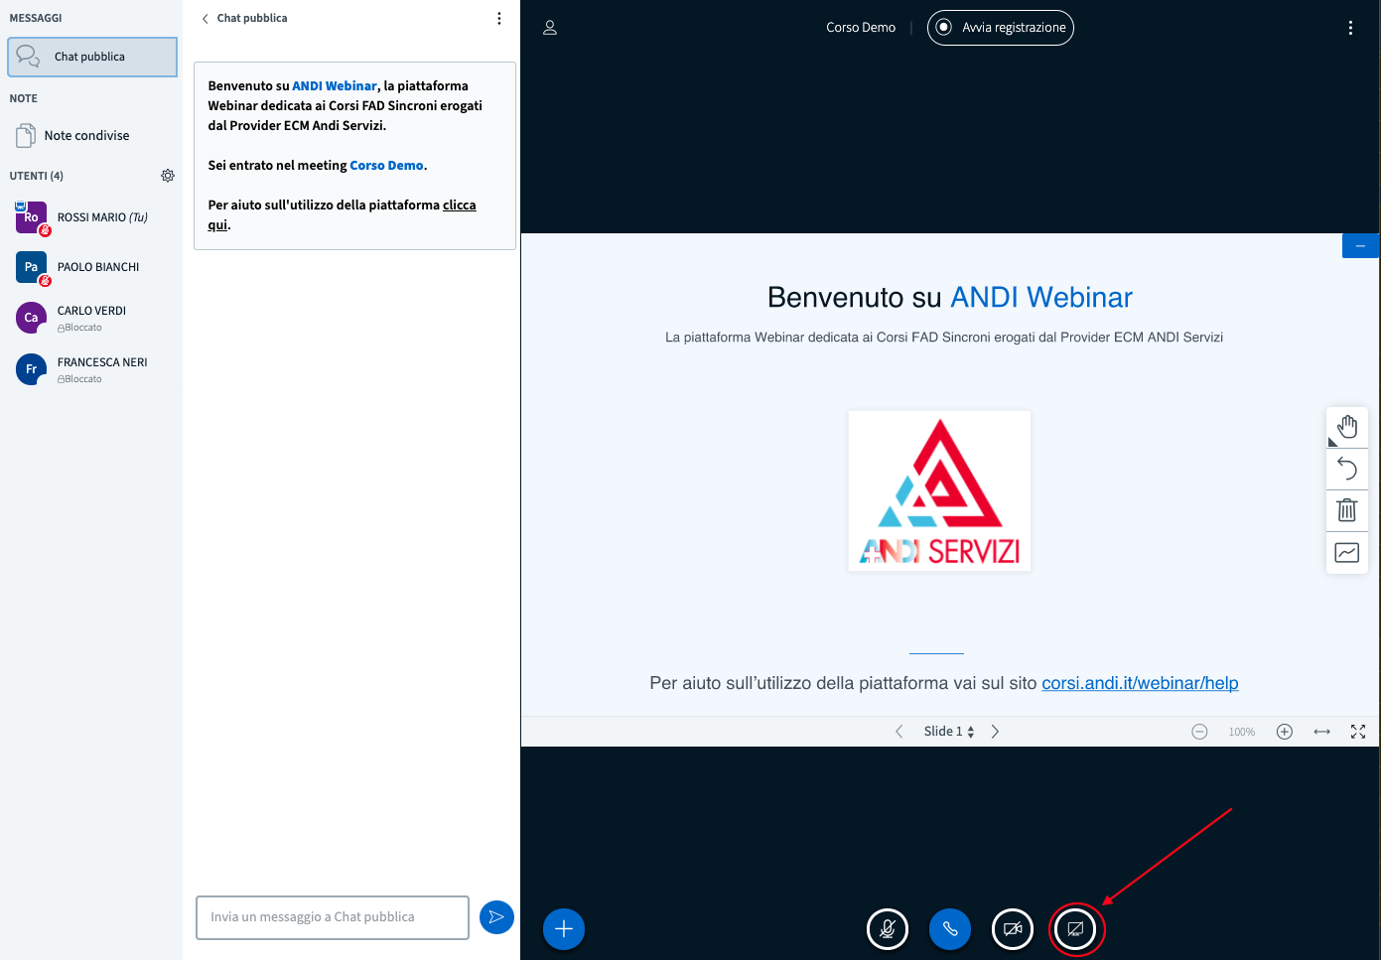Enable the webcam sharing button
The image size is (1381, 960).
pyautogui.click(x=1013, y=929)
